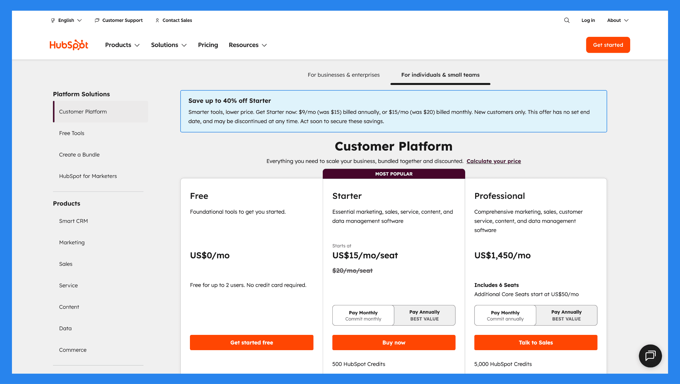Click the US$1,450/mo Professional price

click(x=502, y=255)
